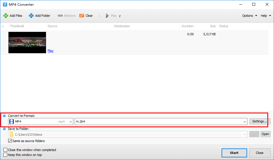Image resolution: width=274 pixels, height=160 pixels.
Task: Click the Play triangle icon in toolbar
Action: [x=107, y=16]
